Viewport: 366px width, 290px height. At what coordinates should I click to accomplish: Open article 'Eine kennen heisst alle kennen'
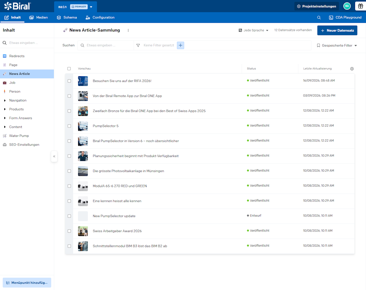point(117,201)
